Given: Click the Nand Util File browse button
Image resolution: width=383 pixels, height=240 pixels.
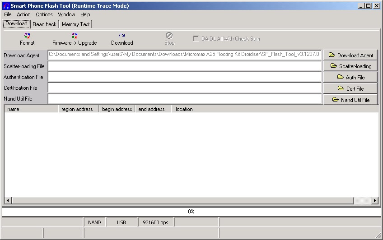Looking at the screenshot, I should pyautogui.click(x=350, y=100).
